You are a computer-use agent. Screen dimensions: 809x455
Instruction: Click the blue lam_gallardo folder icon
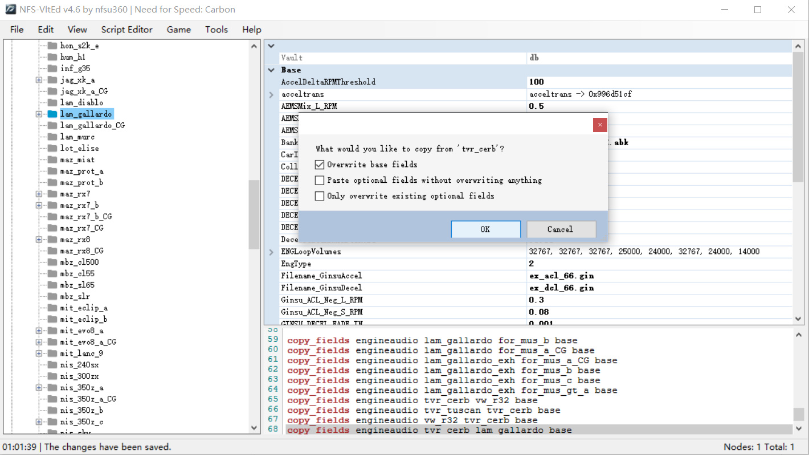tap(52, 114)
